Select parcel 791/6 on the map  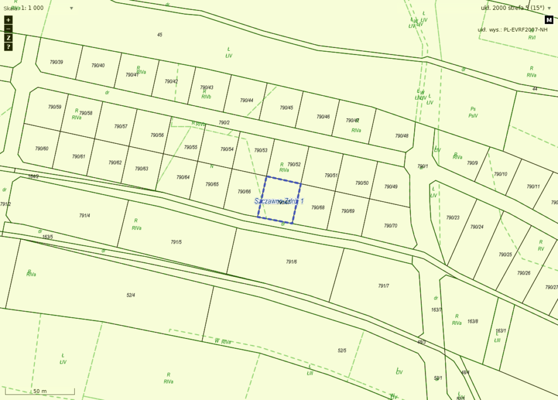(292, 262)
